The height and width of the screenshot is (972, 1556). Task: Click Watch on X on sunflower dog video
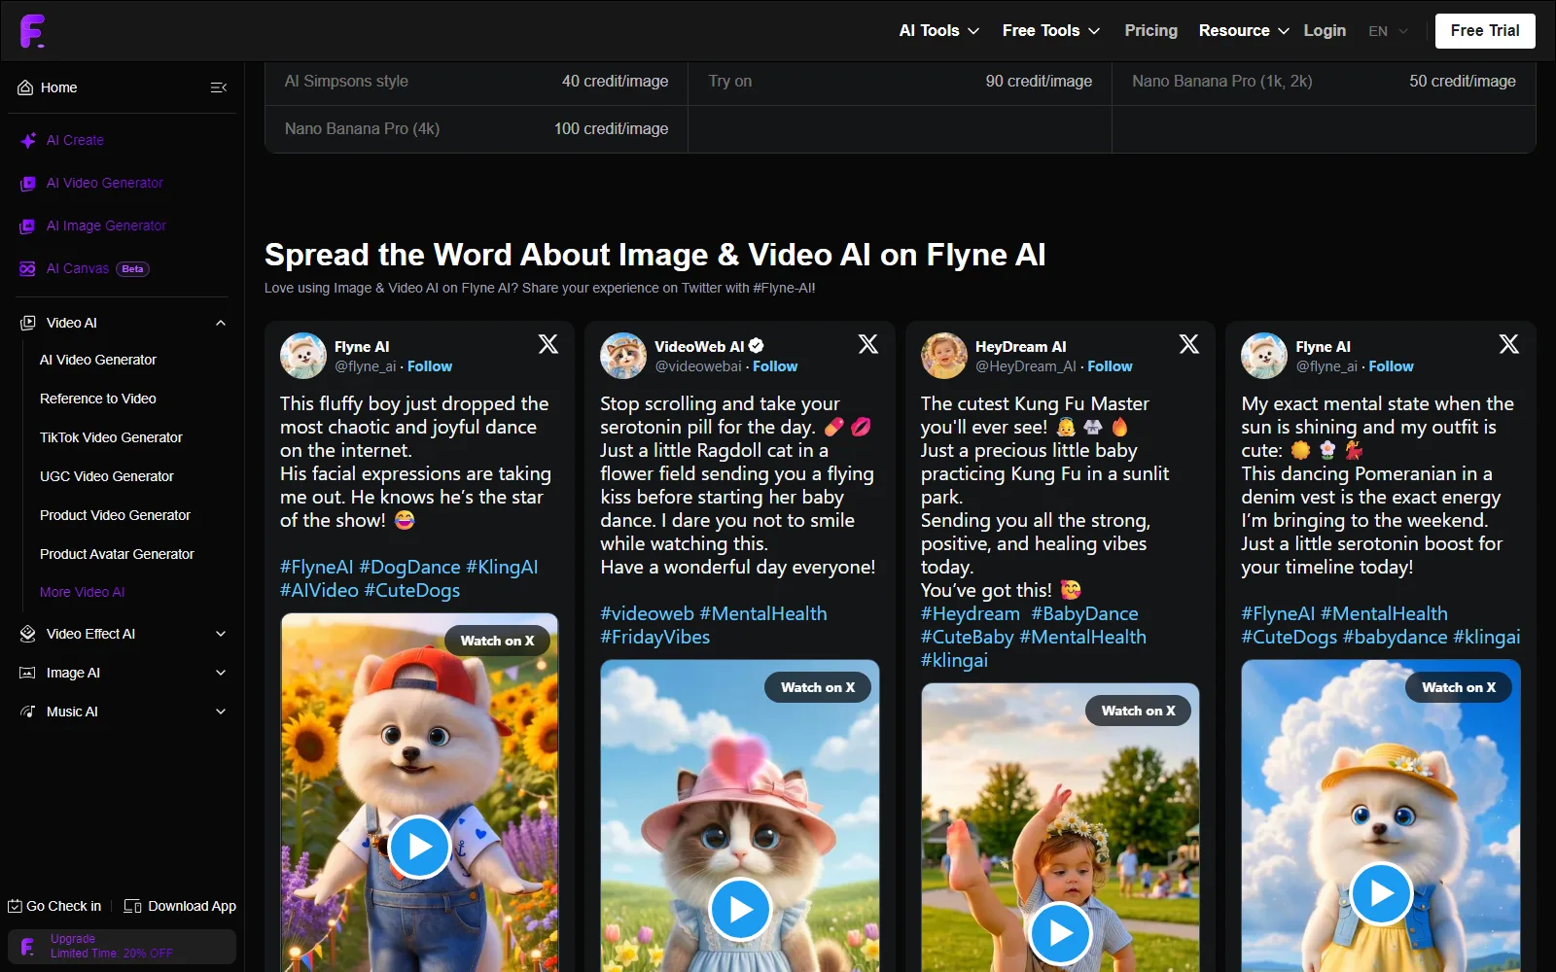pyautogui.click(x=497, y=641)
